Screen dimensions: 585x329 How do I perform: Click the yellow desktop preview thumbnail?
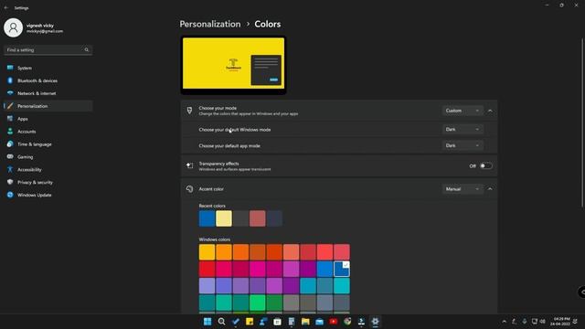pos(234,65)
